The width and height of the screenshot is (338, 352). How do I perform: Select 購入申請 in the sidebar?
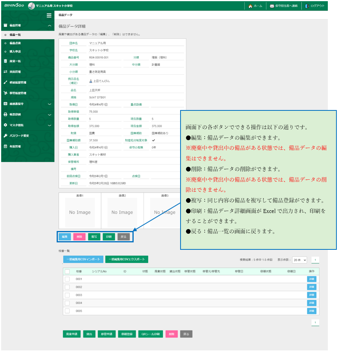click(15, 51)
